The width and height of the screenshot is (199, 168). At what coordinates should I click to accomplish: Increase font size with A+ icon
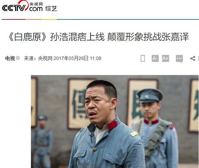pos(165,58)
